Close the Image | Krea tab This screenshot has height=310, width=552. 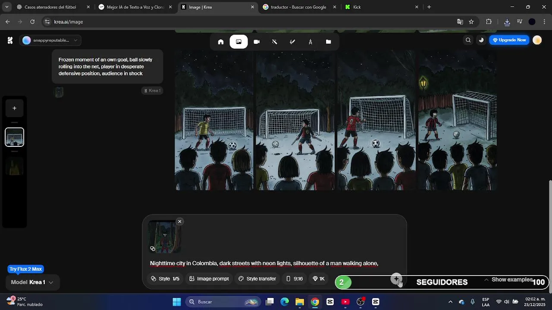point(253,7)
